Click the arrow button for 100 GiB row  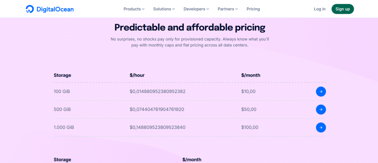pyautogui.click(x=321, y=92)
